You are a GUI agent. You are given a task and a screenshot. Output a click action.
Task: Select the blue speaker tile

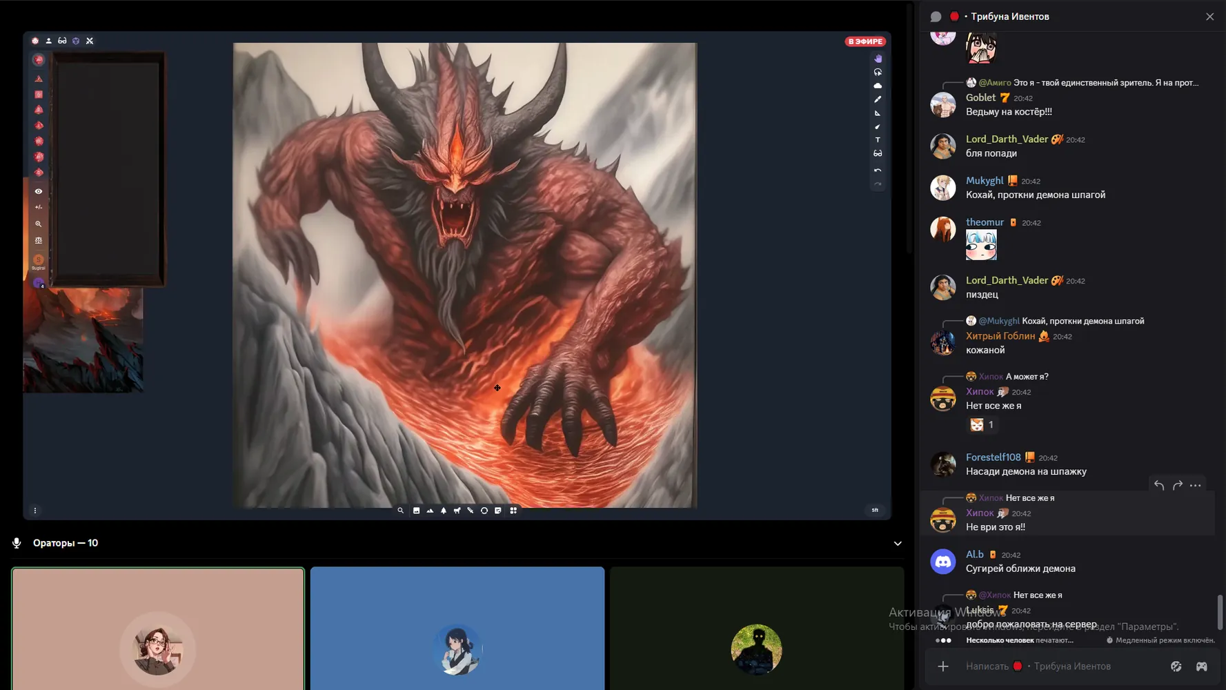(457, 629)
